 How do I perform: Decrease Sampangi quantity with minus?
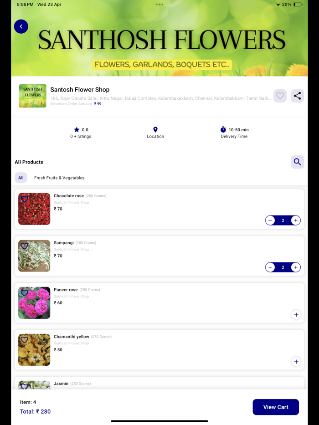[270, 267]
